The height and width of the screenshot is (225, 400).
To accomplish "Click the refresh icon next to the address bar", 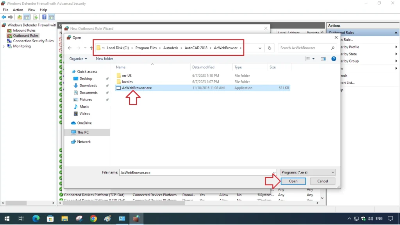I will (269, 48).
